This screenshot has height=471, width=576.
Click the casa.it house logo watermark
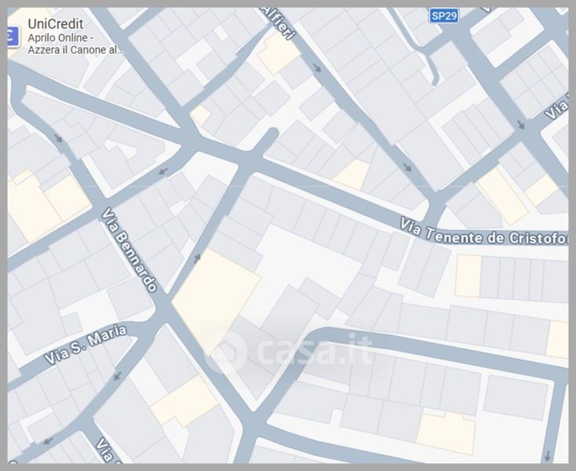[226, 351]
